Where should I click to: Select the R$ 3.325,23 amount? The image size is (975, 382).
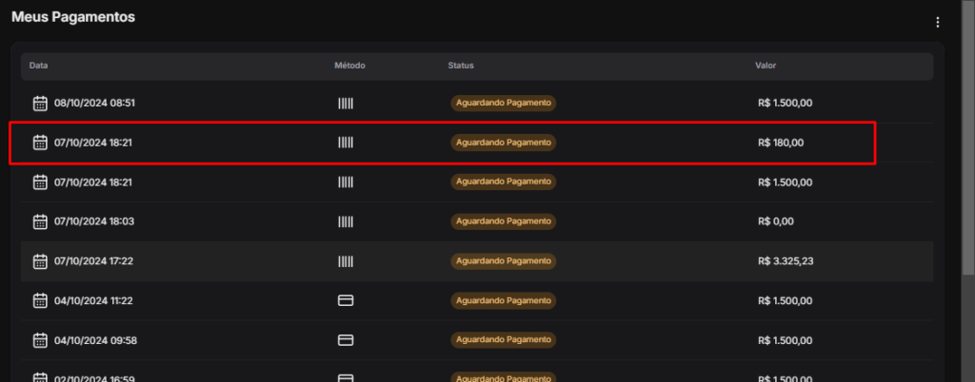point(786,260)
